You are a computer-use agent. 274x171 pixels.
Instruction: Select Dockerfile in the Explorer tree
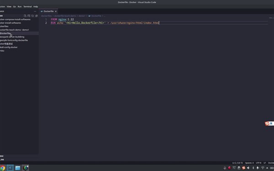19,33
